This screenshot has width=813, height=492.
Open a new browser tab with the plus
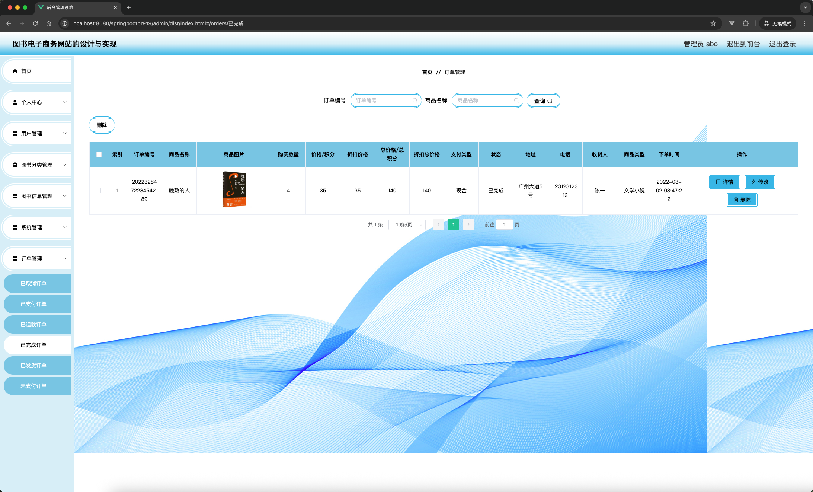pyautogui.click(x=129, y=7)
